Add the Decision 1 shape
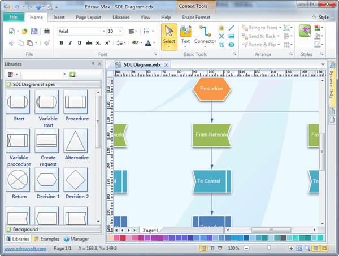The image size is (339, 256). coord(48,180)
